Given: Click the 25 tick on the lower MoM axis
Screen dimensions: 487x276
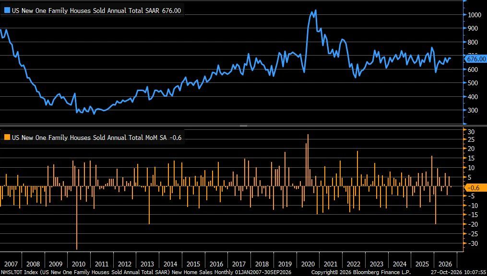Looking at the screenshot, I should pyautogui.click(x=472, y=139).
